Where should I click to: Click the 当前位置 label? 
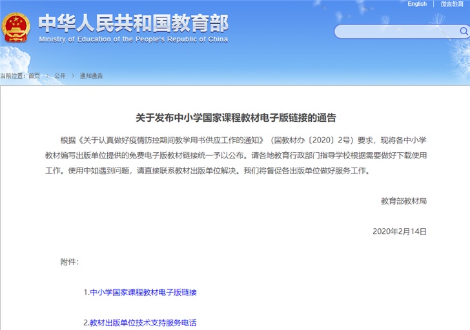pos(13,75)
